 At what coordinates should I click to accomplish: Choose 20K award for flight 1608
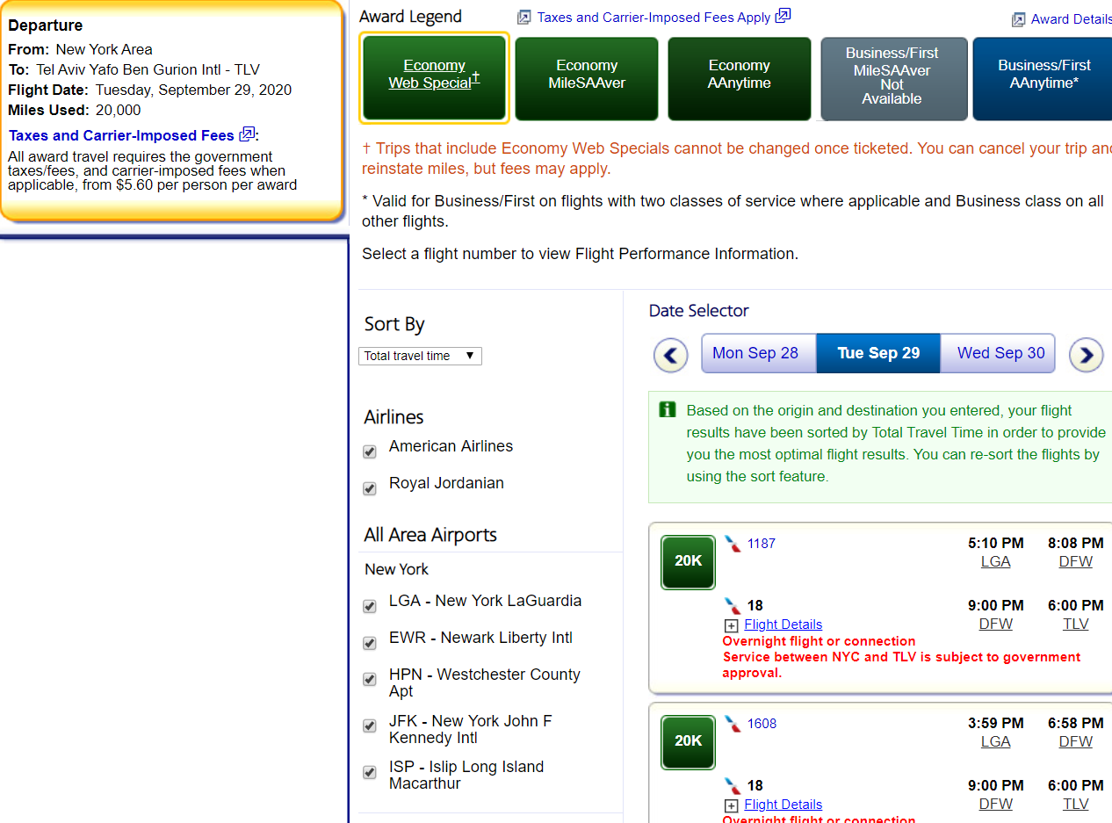pyautogui.click(x=689, y=742)
